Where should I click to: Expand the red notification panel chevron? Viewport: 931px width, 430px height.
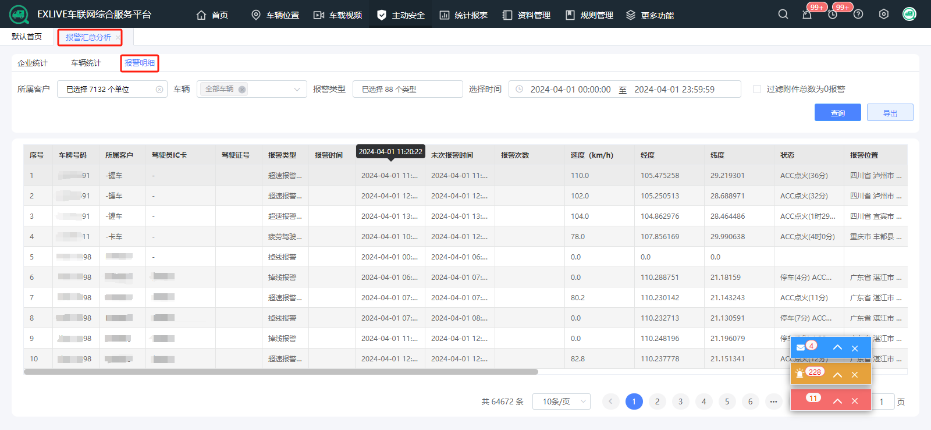coord(837,401)
